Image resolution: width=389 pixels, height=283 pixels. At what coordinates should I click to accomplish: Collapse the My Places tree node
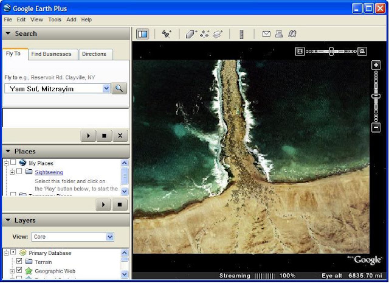pos(6,163)
